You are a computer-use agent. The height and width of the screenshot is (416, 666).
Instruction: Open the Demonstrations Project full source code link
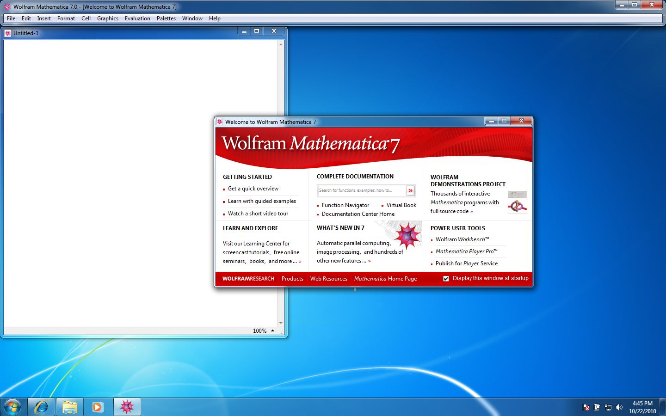click(x=451, y=211)
